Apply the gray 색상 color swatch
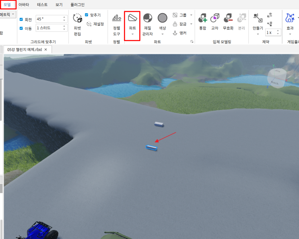 click(163, 18)
